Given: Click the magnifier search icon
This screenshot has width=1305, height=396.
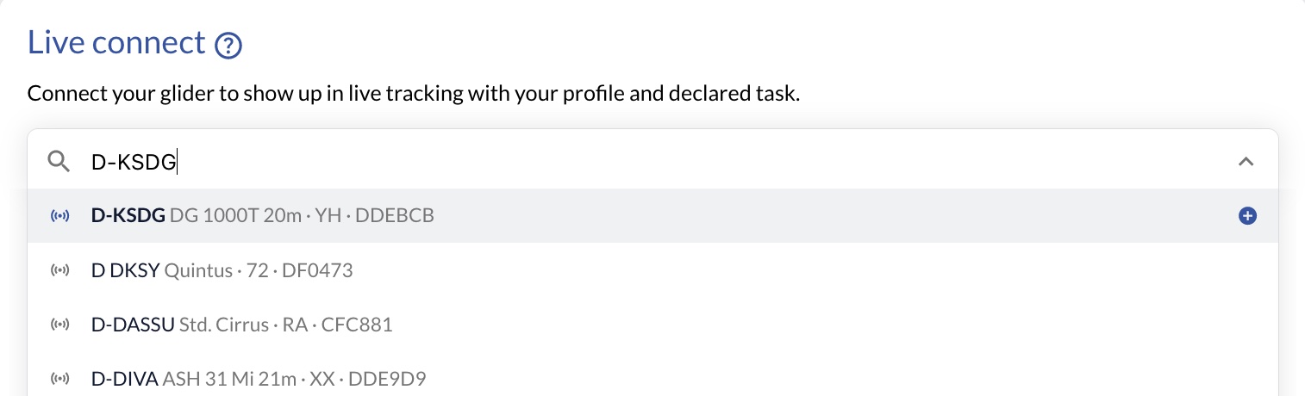Looking at the screenshot, I should 59,161.
